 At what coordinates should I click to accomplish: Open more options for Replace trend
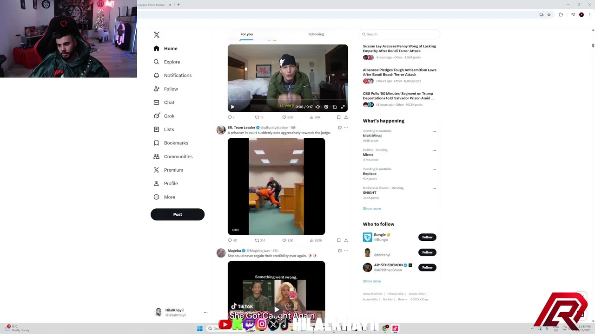click(x=434, y=169)
